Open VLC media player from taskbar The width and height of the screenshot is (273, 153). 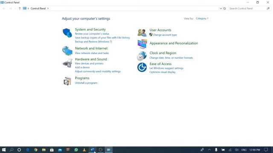(x=84, y=150)
